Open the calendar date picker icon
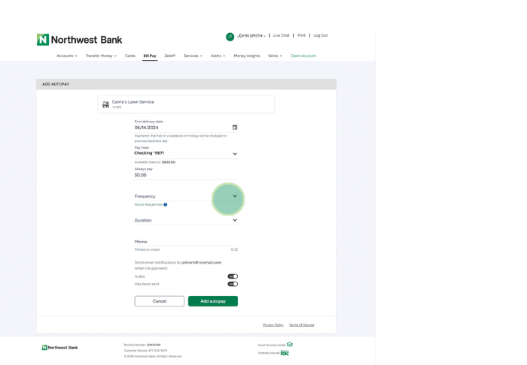This screenshot has height=365, width=527. coord(235,128)
